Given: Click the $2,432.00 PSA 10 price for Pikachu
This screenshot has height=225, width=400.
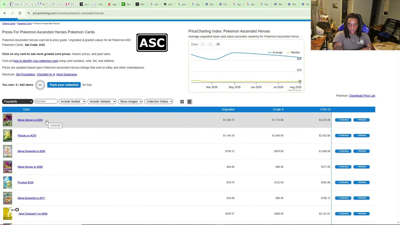Looking at the screenshot, I should (324, 136).
